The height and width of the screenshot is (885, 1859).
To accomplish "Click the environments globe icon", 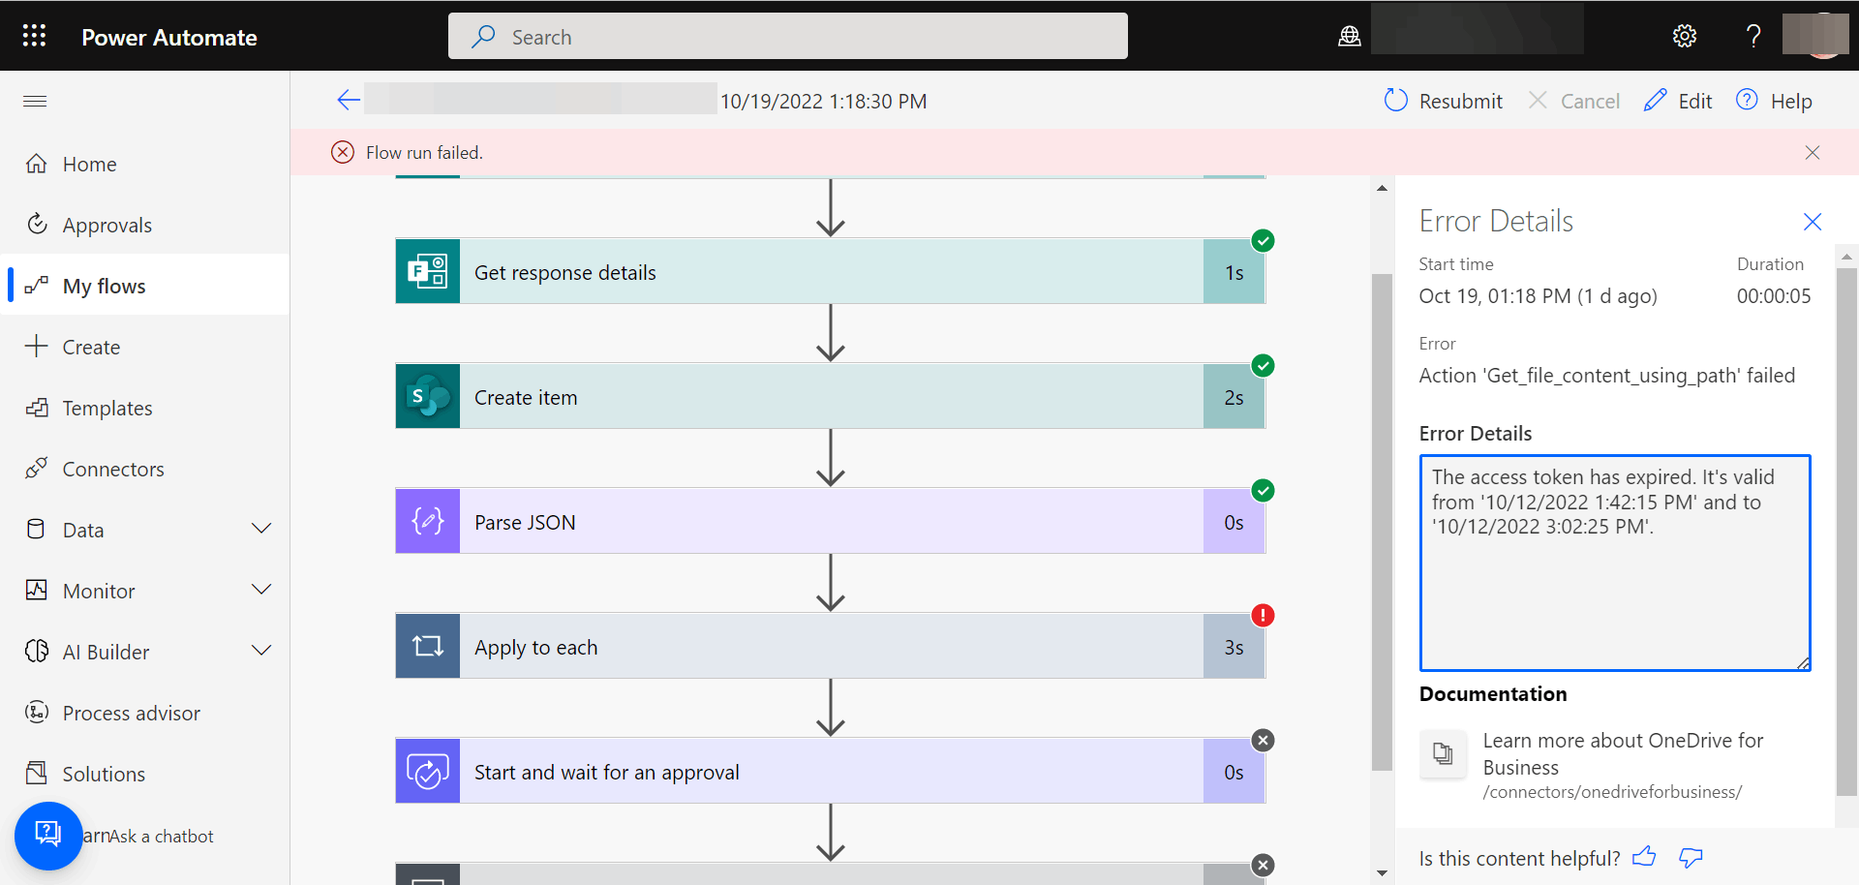I will (1350, 37).
